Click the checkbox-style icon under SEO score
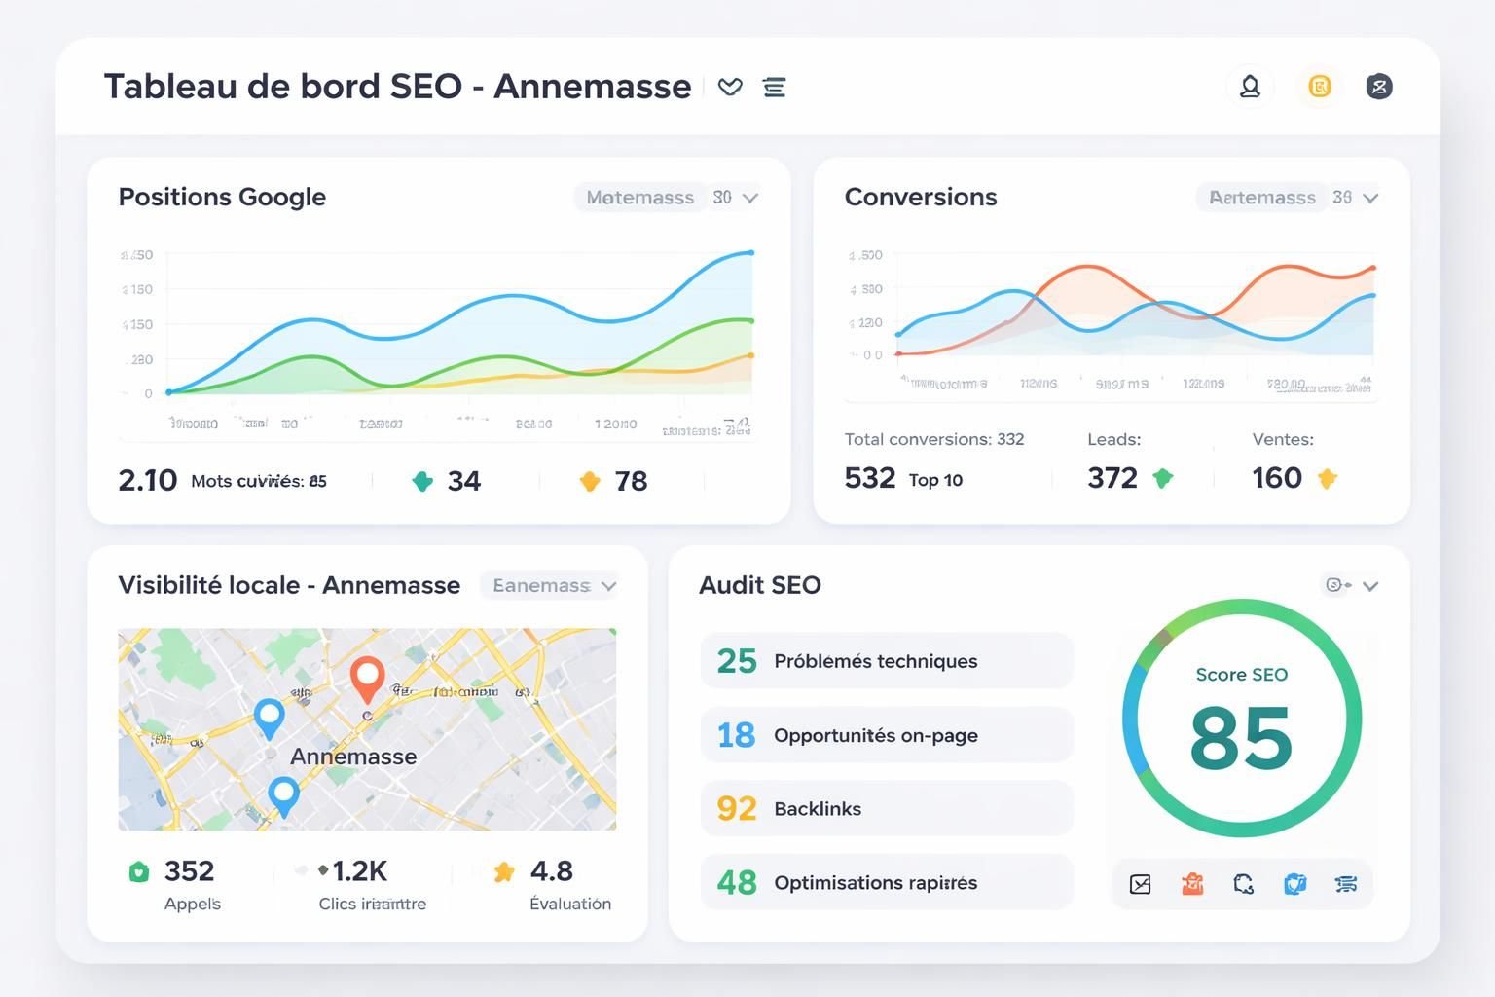This screenshot has width=1495, height=997. pos(1139,884)
